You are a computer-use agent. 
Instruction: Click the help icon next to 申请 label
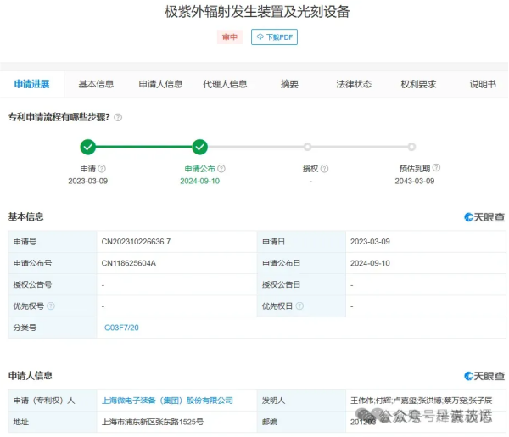coord(102,169)
